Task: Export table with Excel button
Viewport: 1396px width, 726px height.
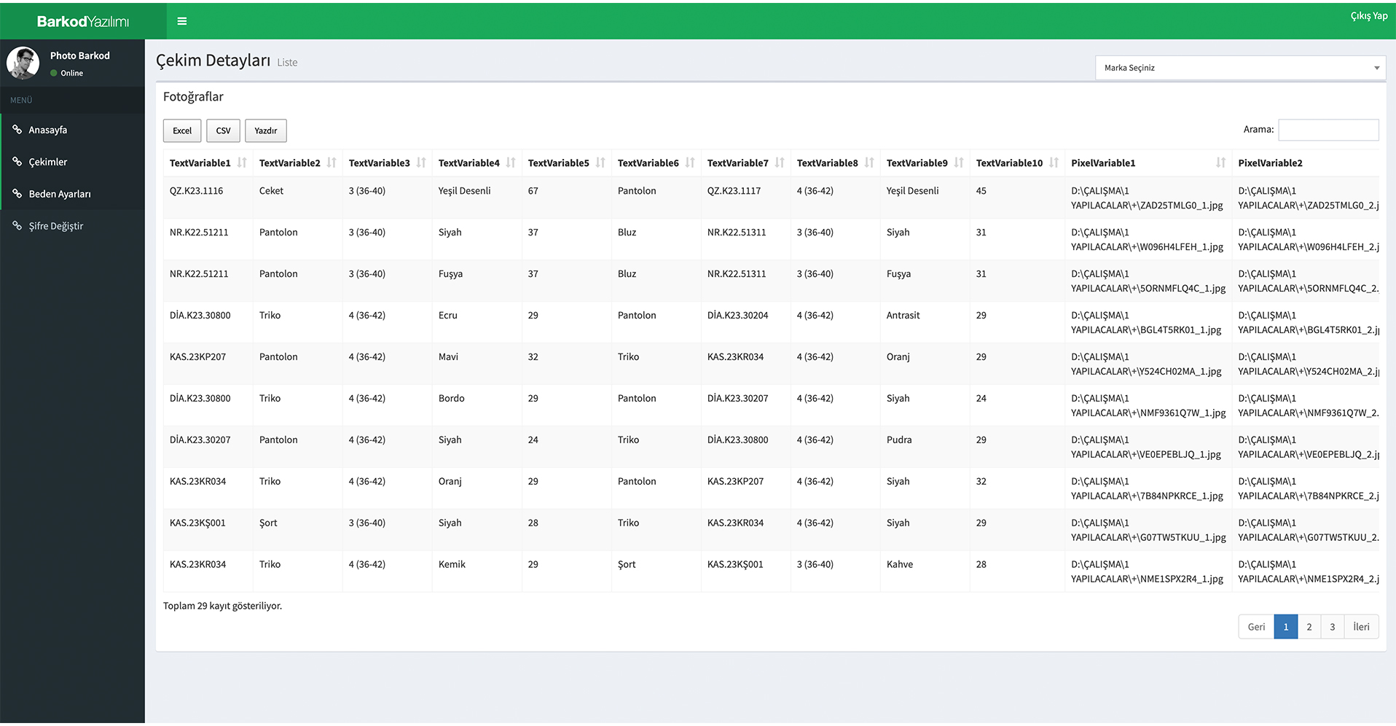Action: click(182, 131)
